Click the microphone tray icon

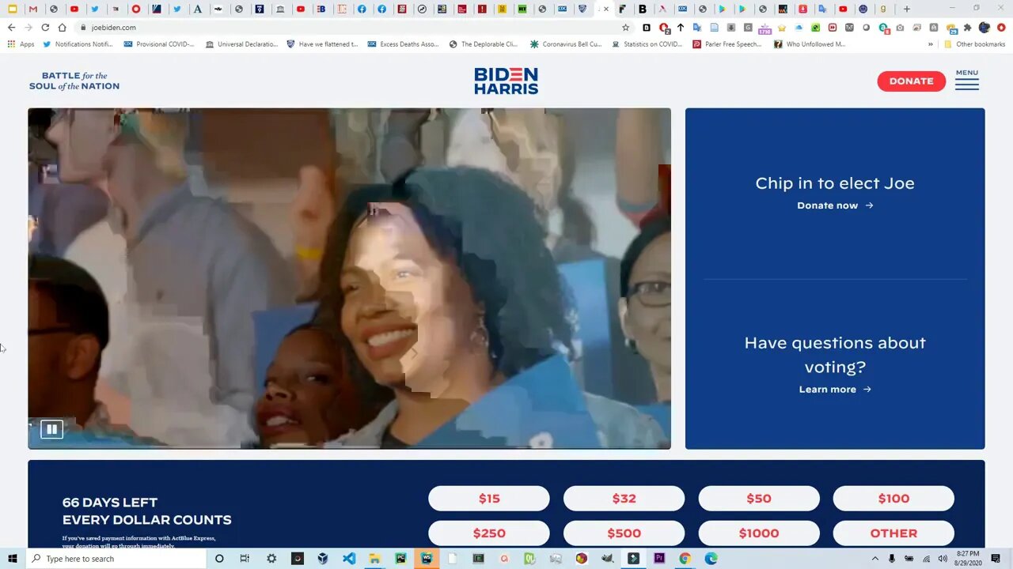[x=892, y=559]
